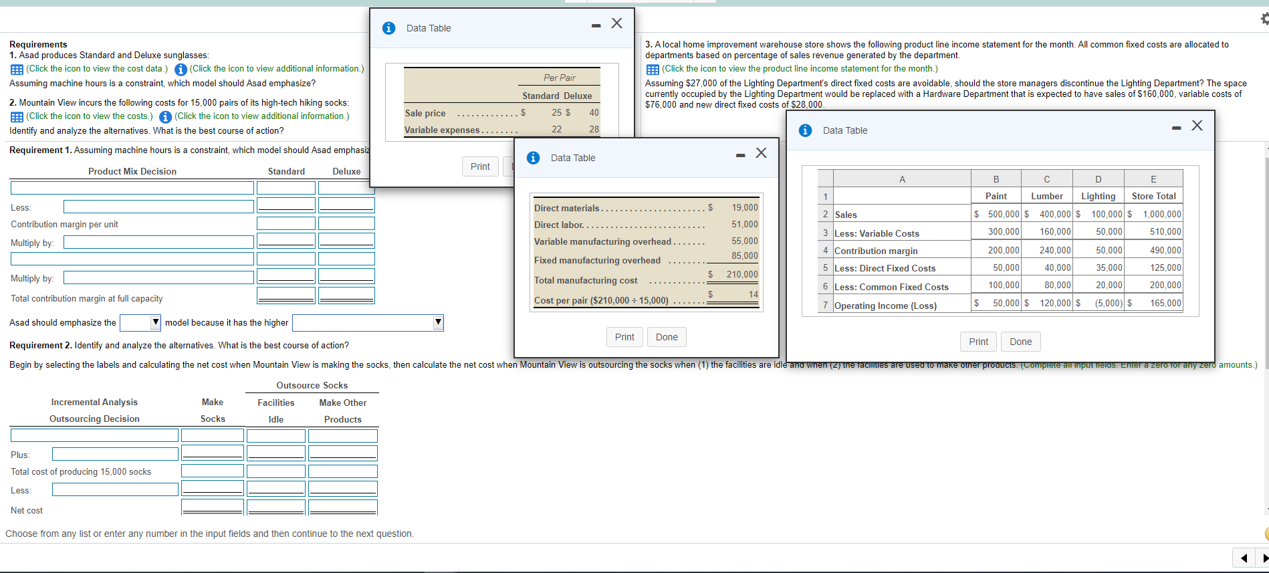Click the second 'Multiply by:' label field

tap(158, 277)
